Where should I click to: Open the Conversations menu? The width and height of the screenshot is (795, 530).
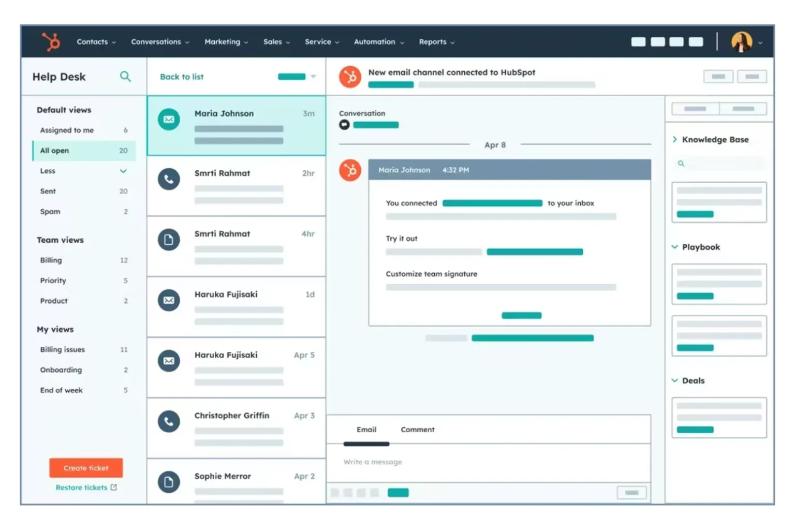point(160,42)
